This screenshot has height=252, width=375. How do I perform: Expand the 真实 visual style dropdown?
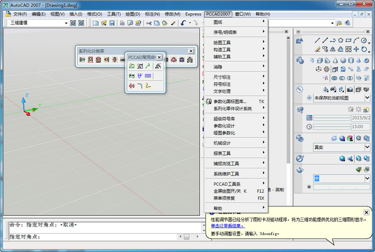(x=367, y=147)
